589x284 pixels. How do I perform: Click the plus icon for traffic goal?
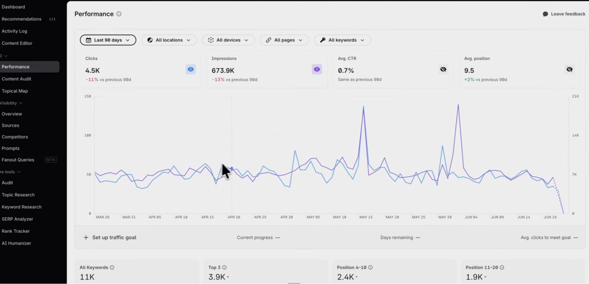coord(86,237)
